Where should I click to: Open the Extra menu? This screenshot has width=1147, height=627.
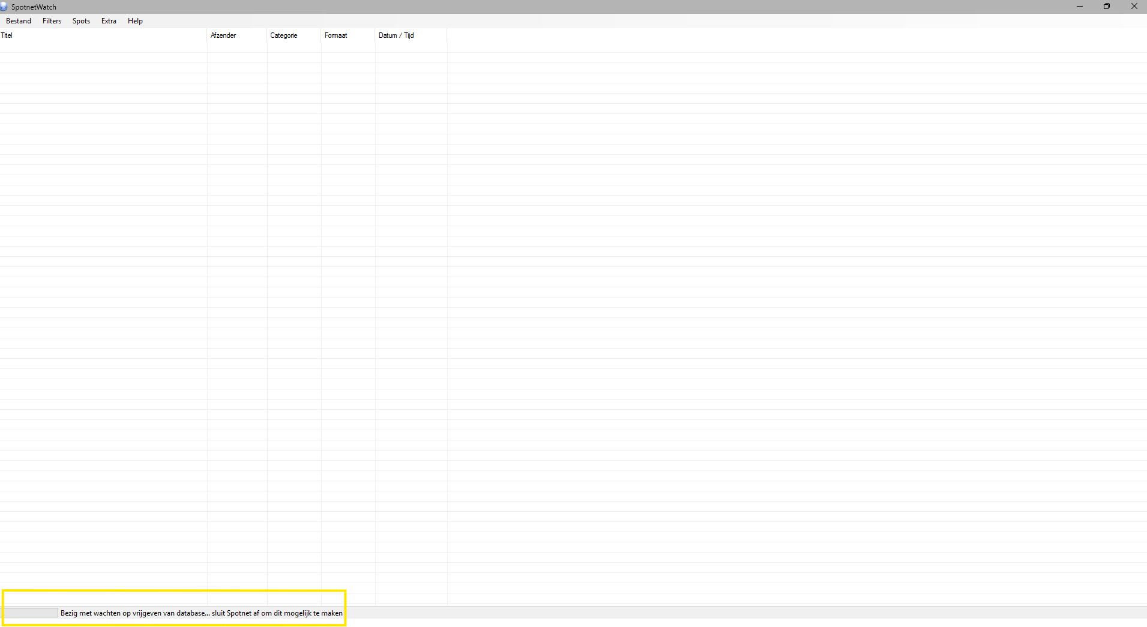pos(109,21)
